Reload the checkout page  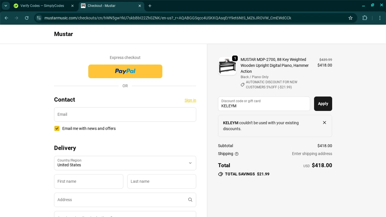click(x=27, y=18)
